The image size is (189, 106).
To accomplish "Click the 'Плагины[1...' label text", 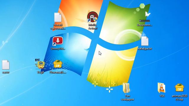I will [58, 72].
